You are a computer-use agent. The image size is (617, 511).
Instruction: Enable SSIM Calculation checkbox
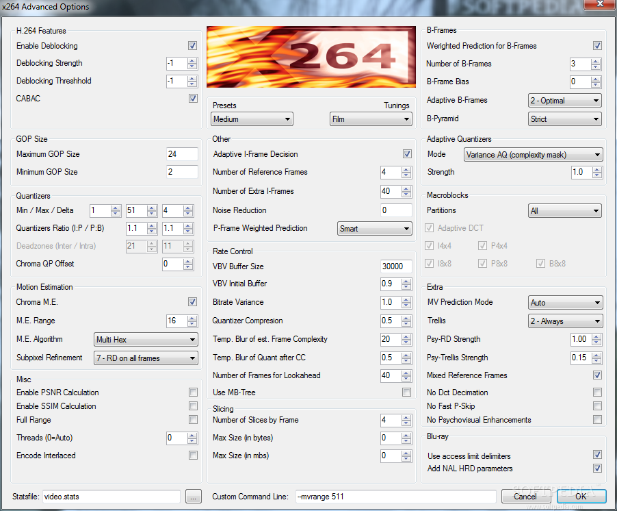[193, 406]
